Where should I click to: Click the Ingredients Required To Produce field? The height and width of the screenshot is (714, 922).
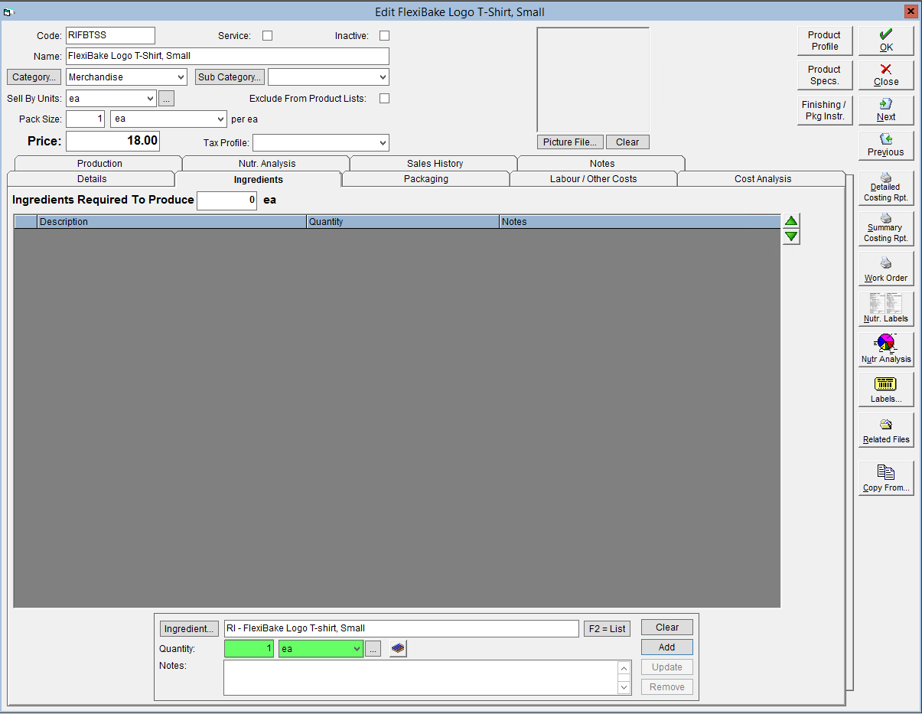[x=227, y=201]
